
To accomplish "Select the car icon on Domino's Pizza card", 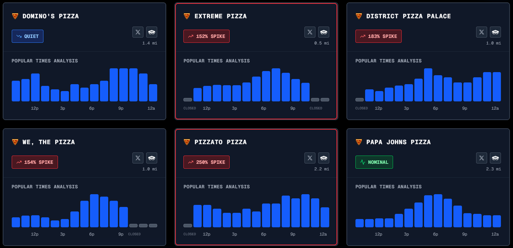I will click(x=152, y=32).
